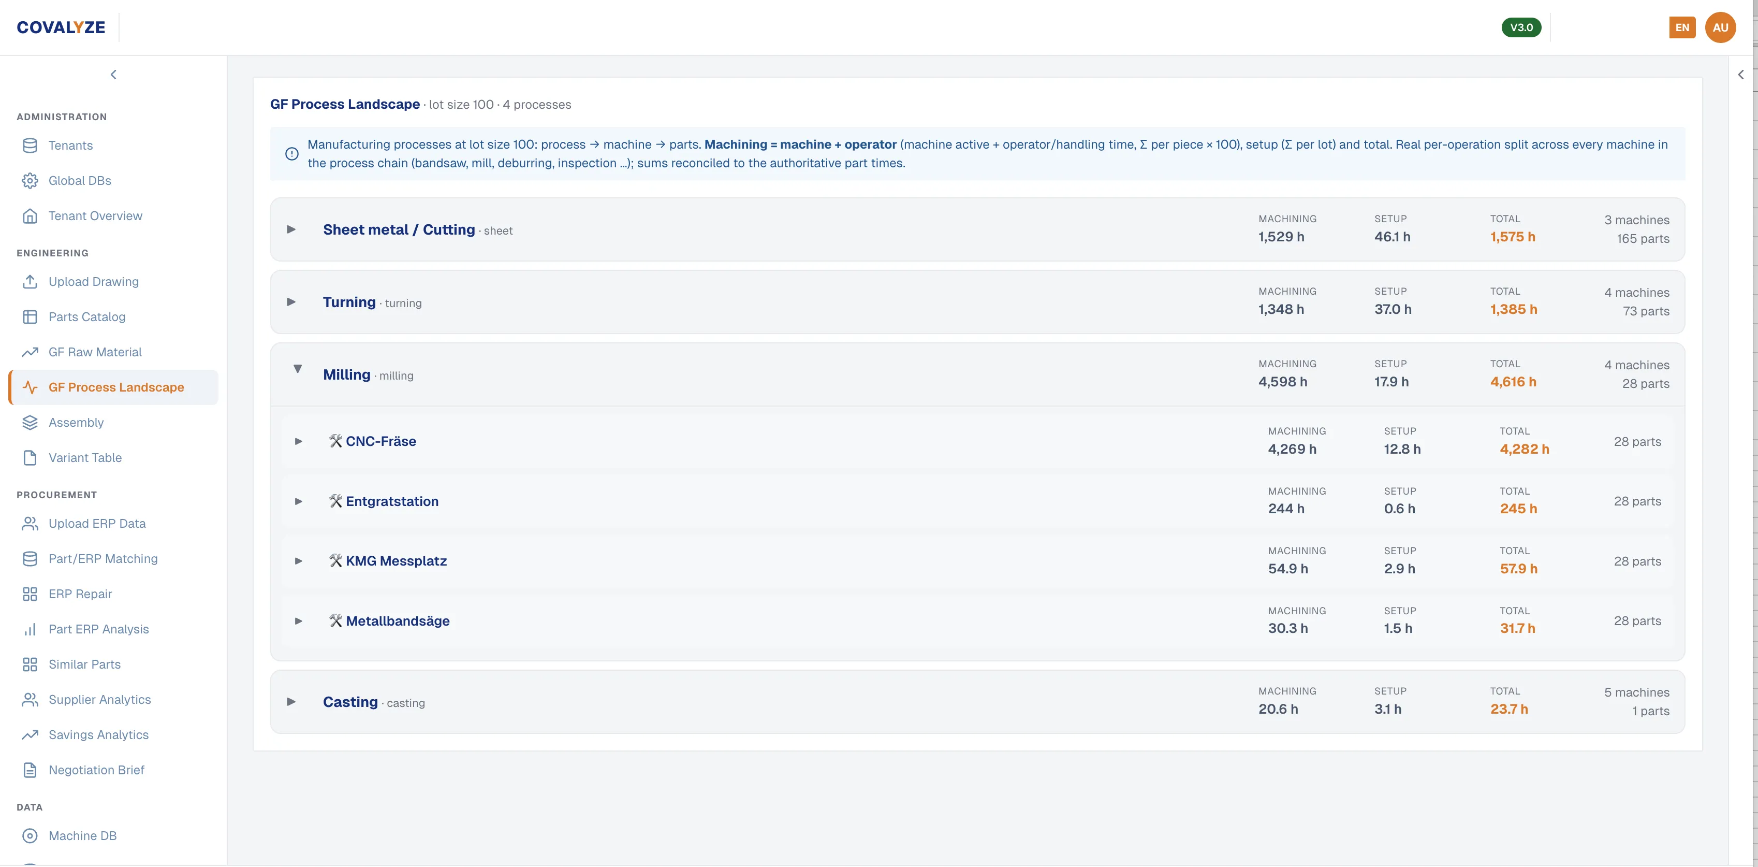Click the Similar Parts grid icon
Screen dimensions: 1758x867
tap(30, 664)
